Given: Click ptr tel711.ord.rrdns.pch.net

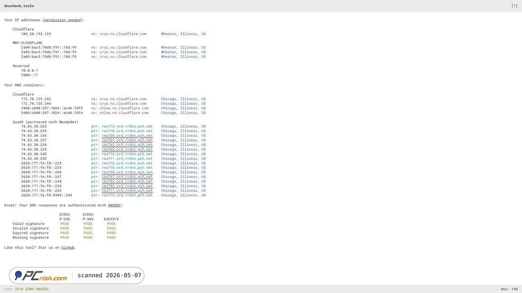Looking at the screenshot, I should click(x=127, y=191).
